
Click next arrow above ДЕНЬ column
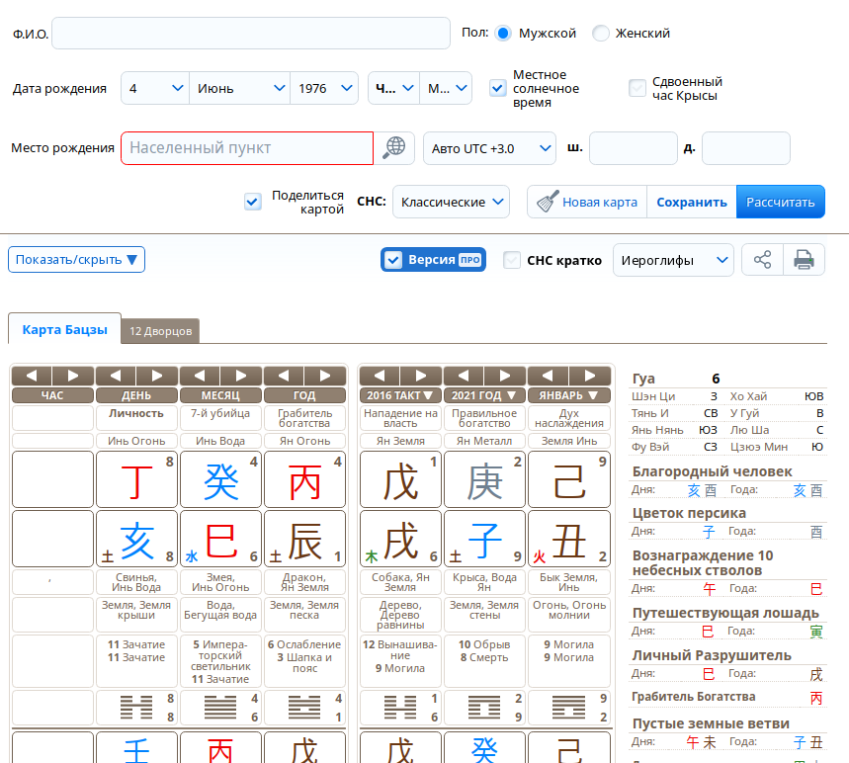(157, 376)
